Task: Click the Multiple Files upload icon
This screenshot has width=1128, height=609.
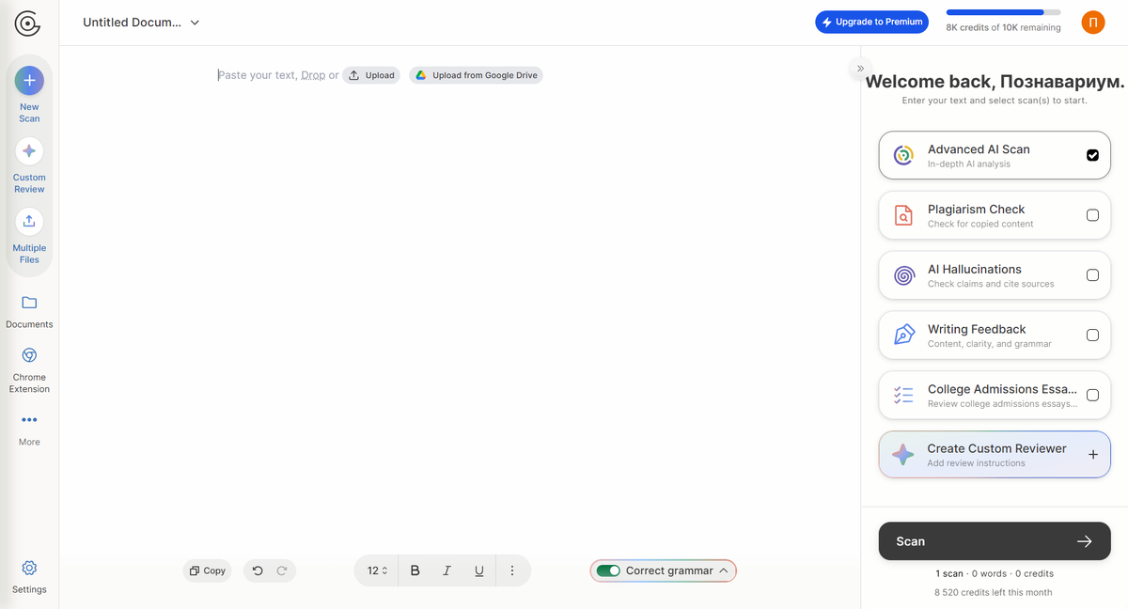Action: [29, 222]
